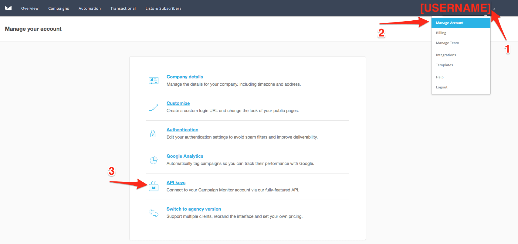Click the tag campaigns with Google description
This screenshot has height=244, width=518.
pyautogui.click(x=240, y=163)
